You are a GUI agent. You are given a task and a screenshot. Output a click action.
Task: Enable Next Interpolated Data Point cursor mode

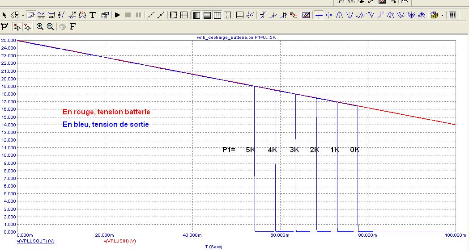(329, 15)
